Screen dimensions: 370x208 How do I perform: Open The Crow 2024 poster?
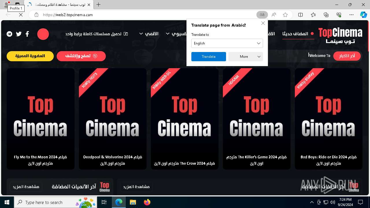point(185,119)
